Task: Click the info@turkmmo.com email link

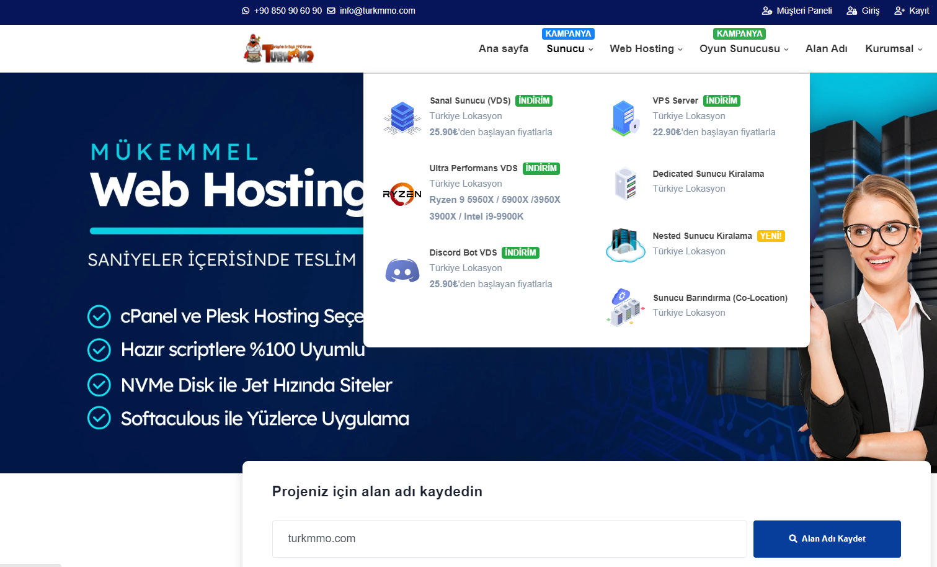Action: click(378, 11)
